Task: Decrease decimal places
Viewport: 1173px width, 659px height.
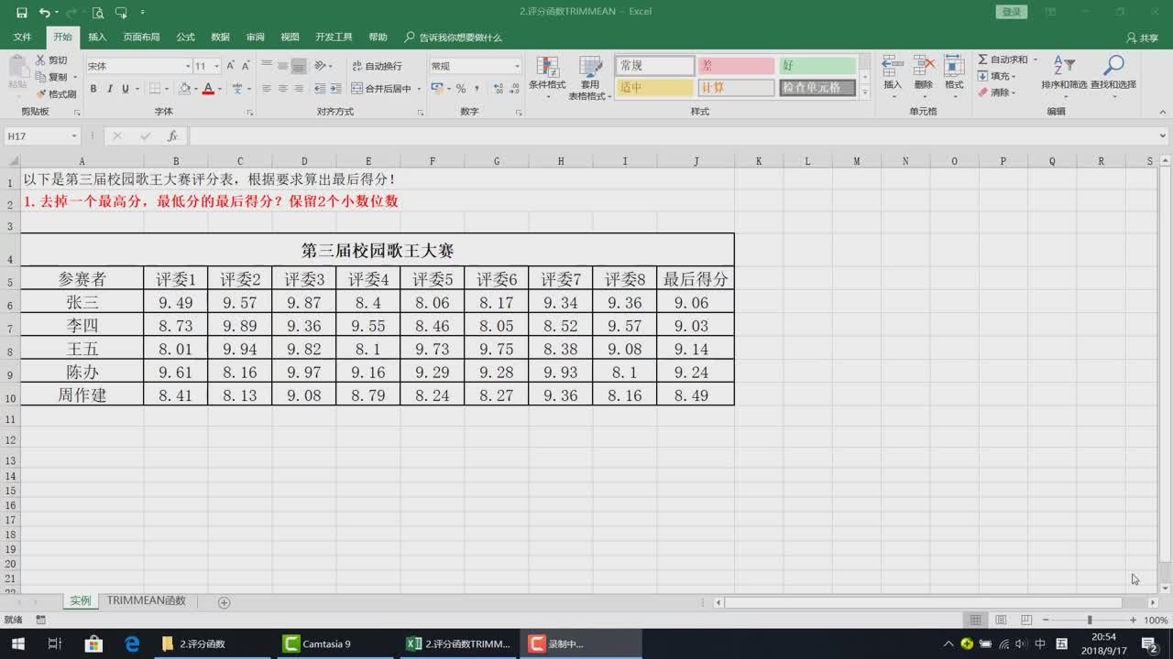Action: [514, 89]
